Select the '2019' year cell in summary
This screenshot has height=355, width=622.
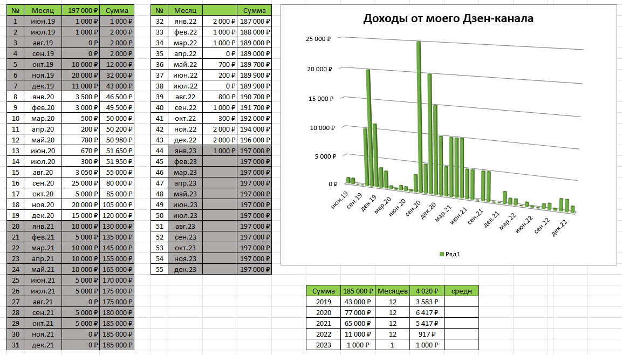click(x=323, y=302)
